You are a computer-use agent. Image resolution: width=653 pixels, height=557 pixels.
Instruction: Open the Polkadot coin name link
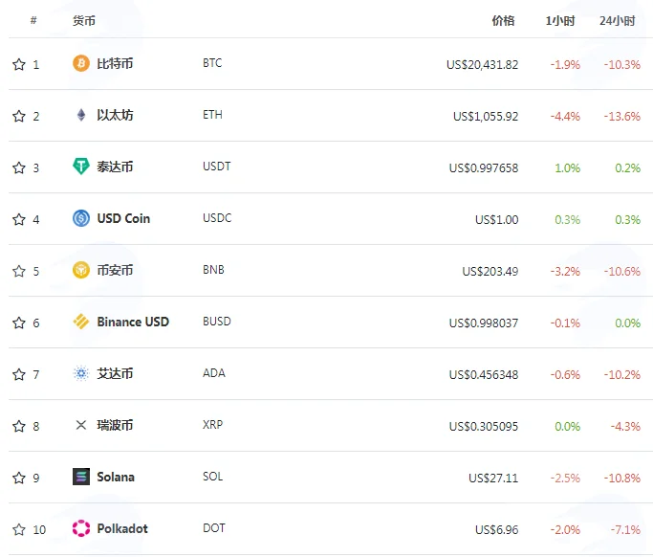[122, 528]
